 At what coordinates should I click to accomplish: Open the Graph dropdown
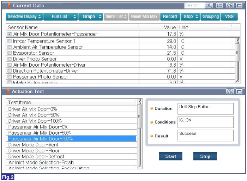point(91,17)
